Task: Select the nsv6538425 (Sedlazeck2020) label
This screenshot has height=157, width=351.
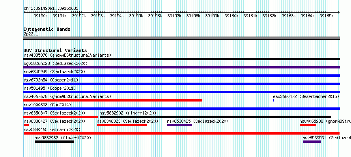Action: tap(198, 121)
